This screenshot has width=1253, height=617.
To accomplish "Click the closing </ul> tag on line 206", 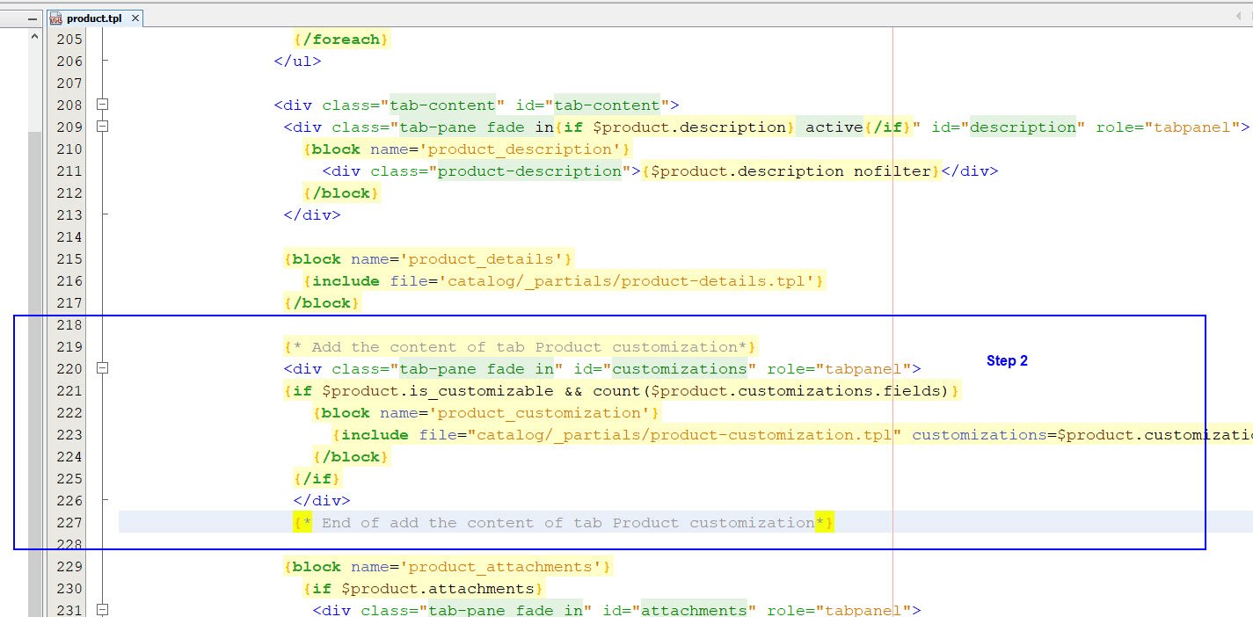I will pyautogui.click(x=297, y=61).
